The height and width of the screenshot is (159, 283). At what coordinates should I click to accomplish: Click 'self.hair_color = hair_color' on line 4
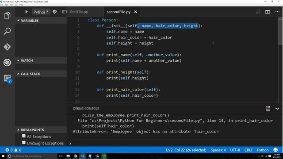click(x=139, y=38)
